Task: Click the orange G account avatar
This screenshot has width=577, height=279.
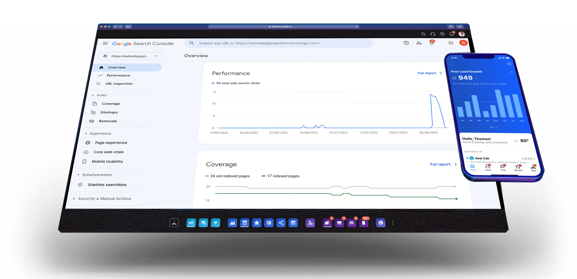Action: [463, 43]
